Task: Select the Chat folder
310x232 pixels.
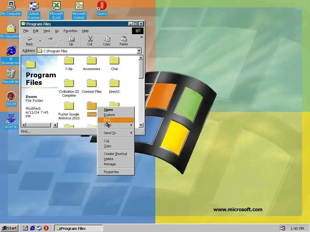Action: point(114,63)
